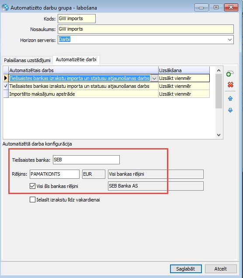Click the list scrollbar down arrow
Screen dimensions: 243x278
click(x=219, y=135)
